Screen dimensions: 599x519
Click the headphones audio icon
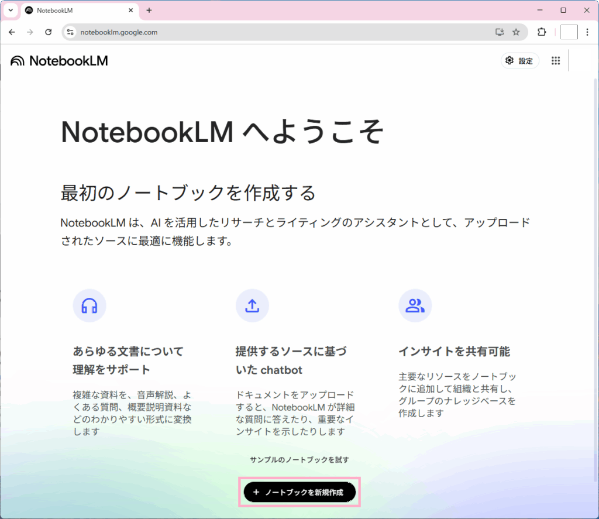89,305
